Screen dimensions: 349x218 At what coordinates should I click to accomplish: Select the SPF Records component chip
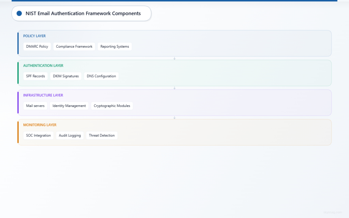pyautogui.click(x=35, y=76)
